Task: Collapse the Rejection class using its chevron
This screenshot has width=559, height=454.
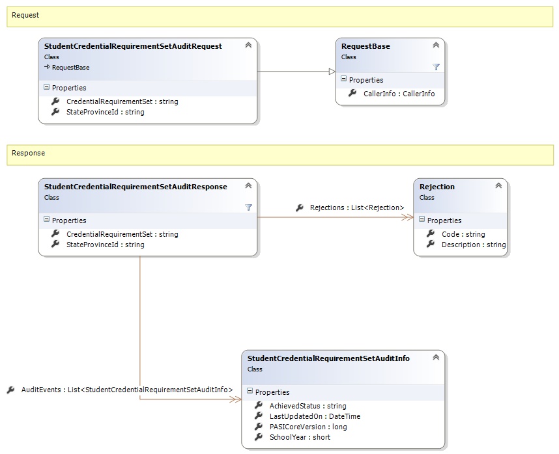Action: coord(498,186)
